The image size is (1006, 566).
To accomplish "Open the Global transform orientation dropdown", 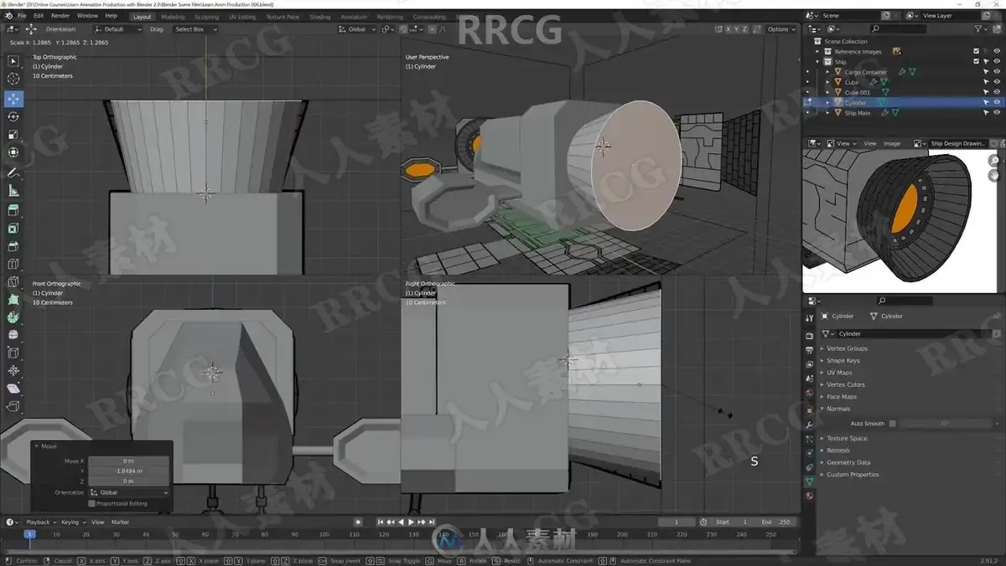I will (355, 29).
